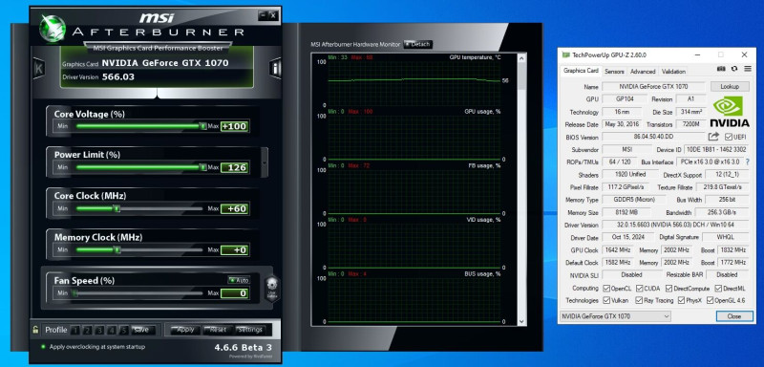Image resolution: width=764 pixels, height=367 pixels.
Task: Toggle the PhysX checkbox
Action: (680, 301)
